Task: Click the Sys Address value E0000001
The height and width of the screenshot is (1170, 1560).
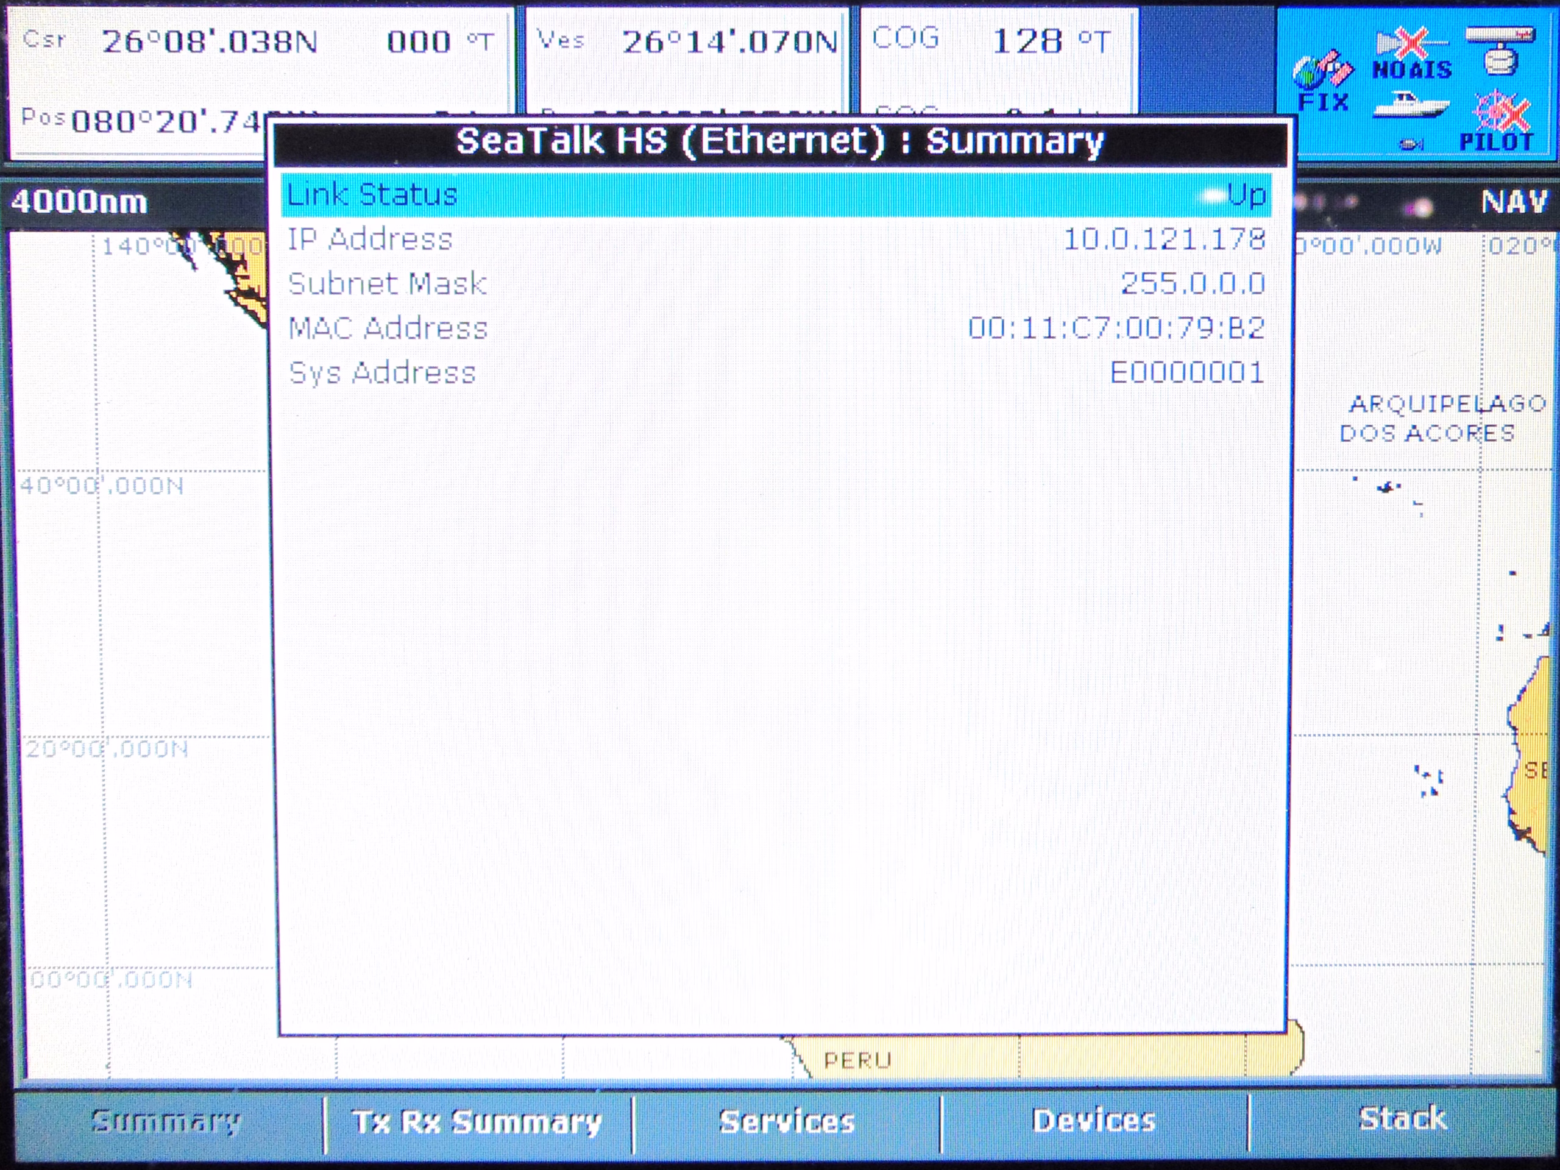Action: (1188, 372)
